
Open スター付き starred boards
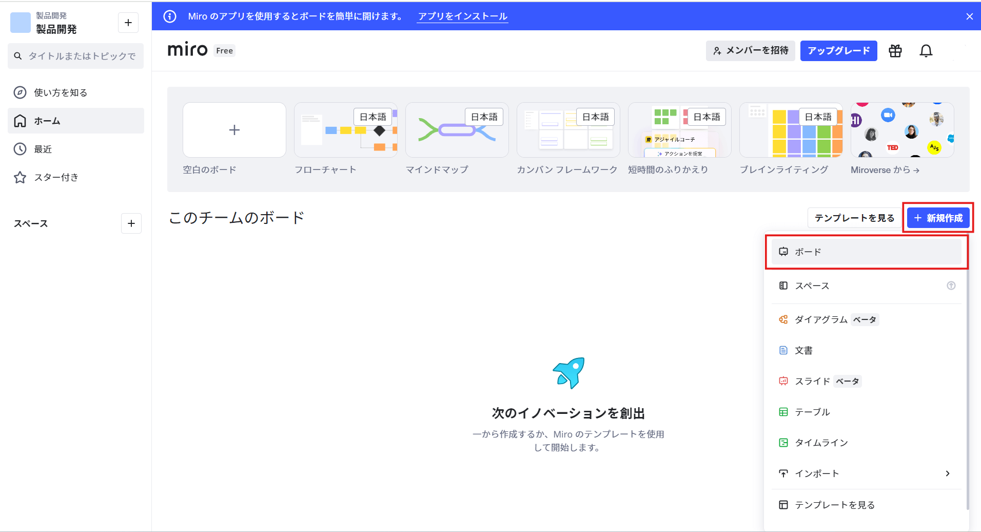[76, 177]
